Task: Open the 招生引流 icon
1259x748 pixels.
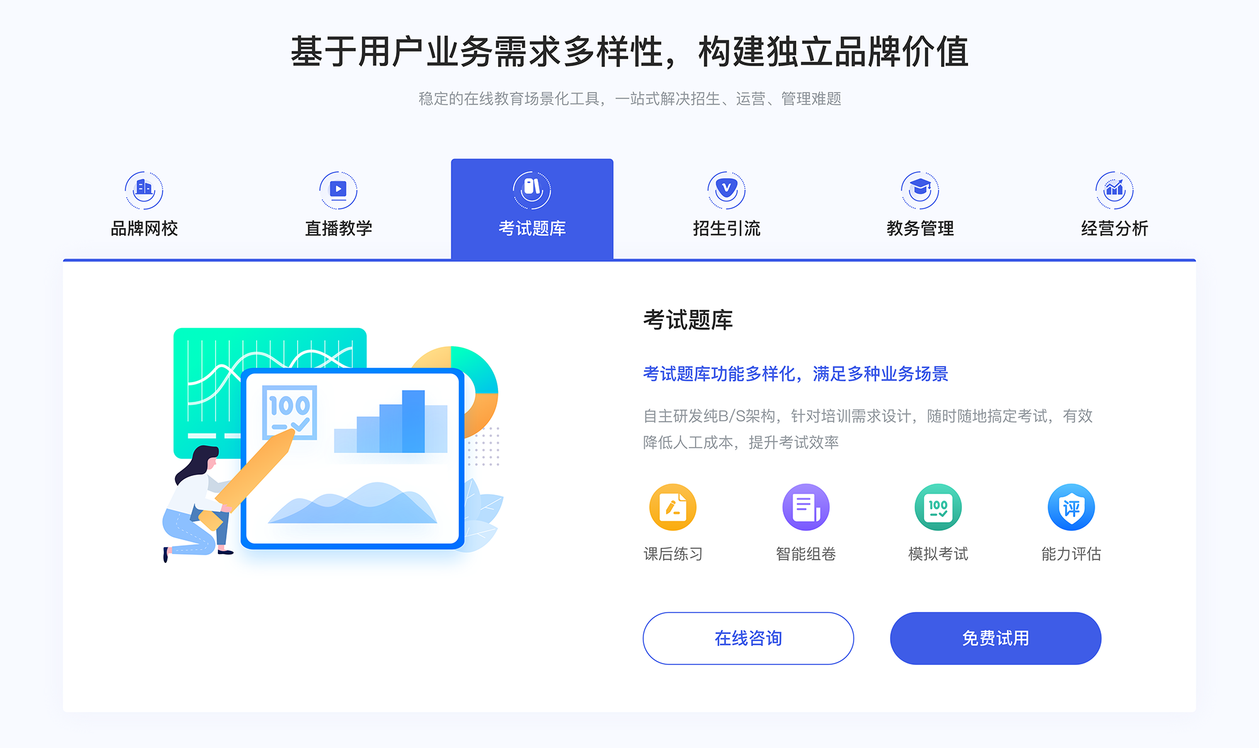Action: (x=721, y=188)
